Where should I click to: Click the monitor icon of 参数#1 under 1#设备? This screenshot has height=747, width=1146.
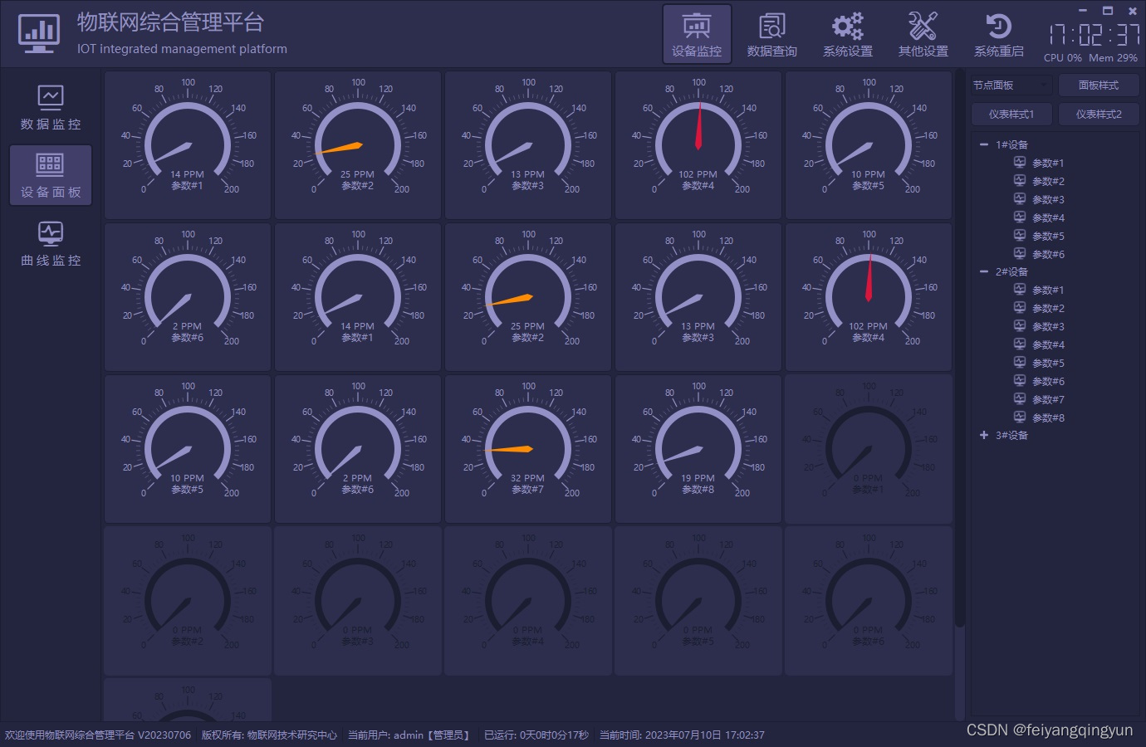click(1020, 163)
